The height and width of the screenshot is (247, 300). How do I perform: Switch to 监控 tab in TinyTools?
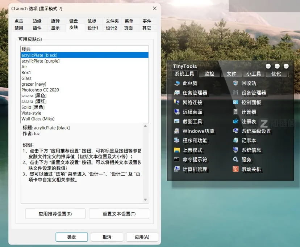coord(209,74)
